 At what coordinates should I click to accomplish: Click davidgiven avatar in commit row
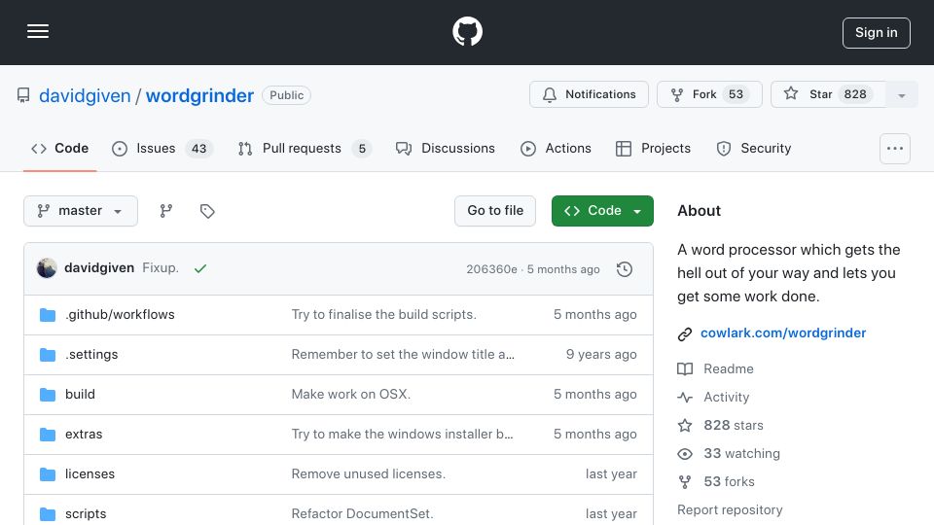[47, 268]
